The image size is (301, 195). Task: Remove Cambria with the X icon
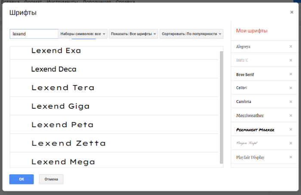coord(291,102)
